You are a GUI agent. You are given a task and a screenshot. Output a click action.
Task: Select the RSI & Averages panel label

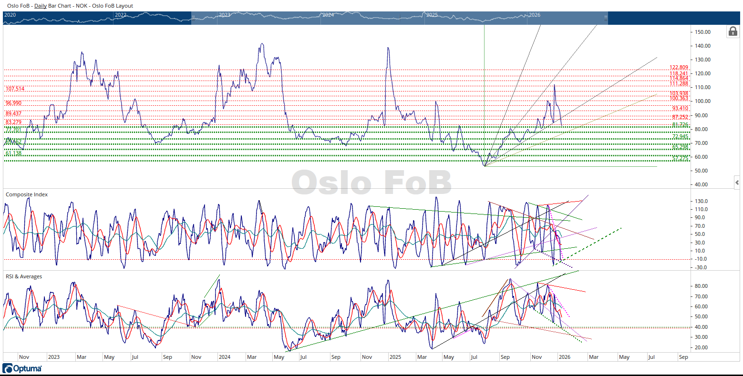pyautogui.click(x=24, y=276)
